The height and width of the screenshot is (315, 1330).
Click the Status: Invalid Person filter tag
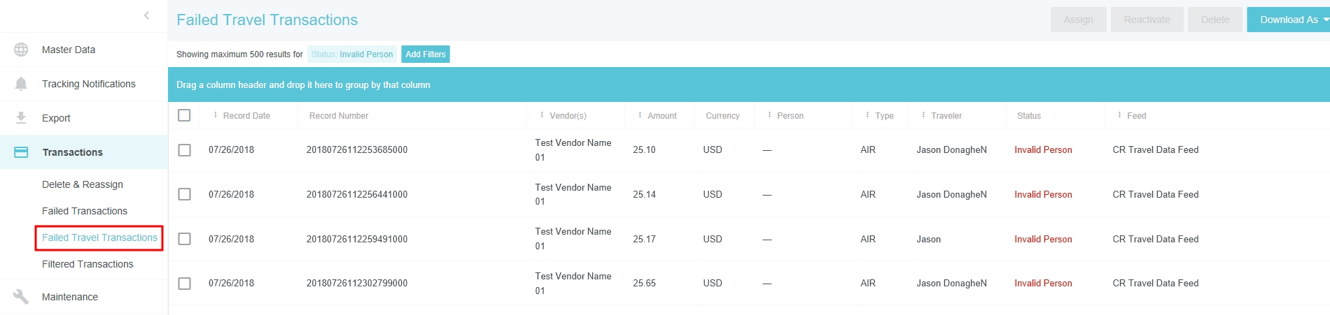click(352, 54)
